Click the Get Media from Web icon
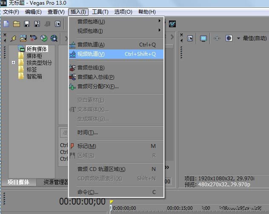The width and height of the screenshot is (269, 214). pos(54,38)
